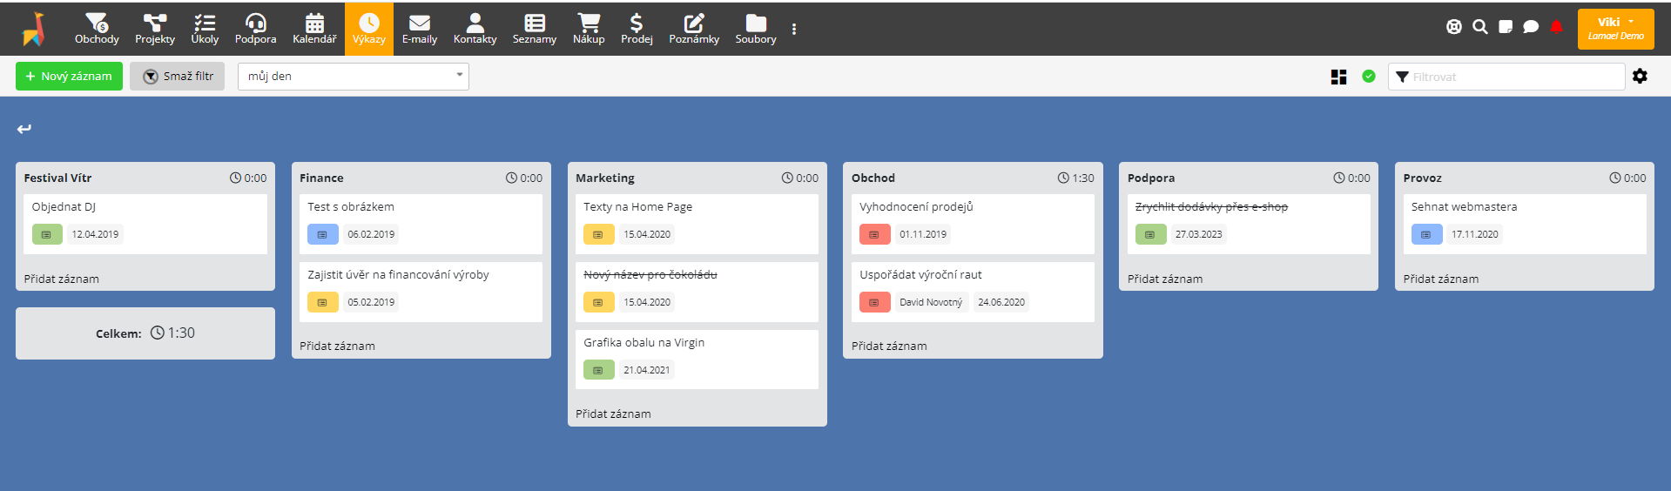Add a record under Marketing
Image resolution: width=1671 pixels, height=491 pixels.
614,414
